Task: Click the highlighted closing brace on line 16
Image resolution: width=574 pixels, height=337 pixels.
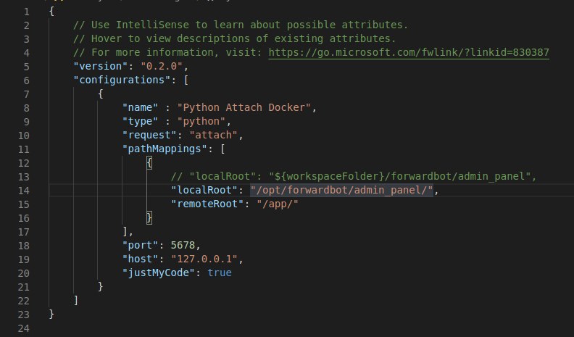Action: click(x=149, y=218)
